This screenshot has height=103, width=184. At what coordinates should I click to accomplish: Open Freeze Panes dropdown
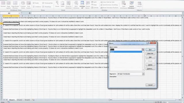[88, 5]
